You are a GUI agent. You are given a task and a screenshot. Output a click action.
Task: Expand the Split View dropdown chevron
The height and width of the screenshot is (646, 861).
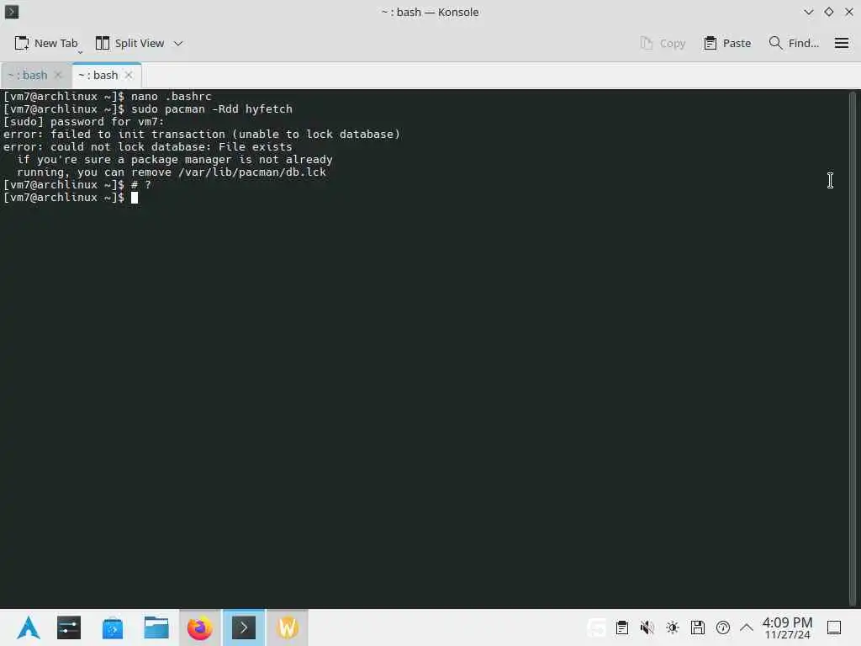tap(178, 44)
